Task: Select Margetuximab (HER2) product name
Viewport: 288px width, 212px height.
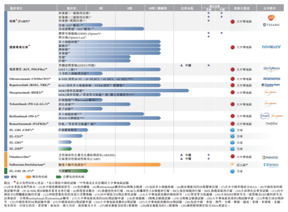Action: click(26, 93)
